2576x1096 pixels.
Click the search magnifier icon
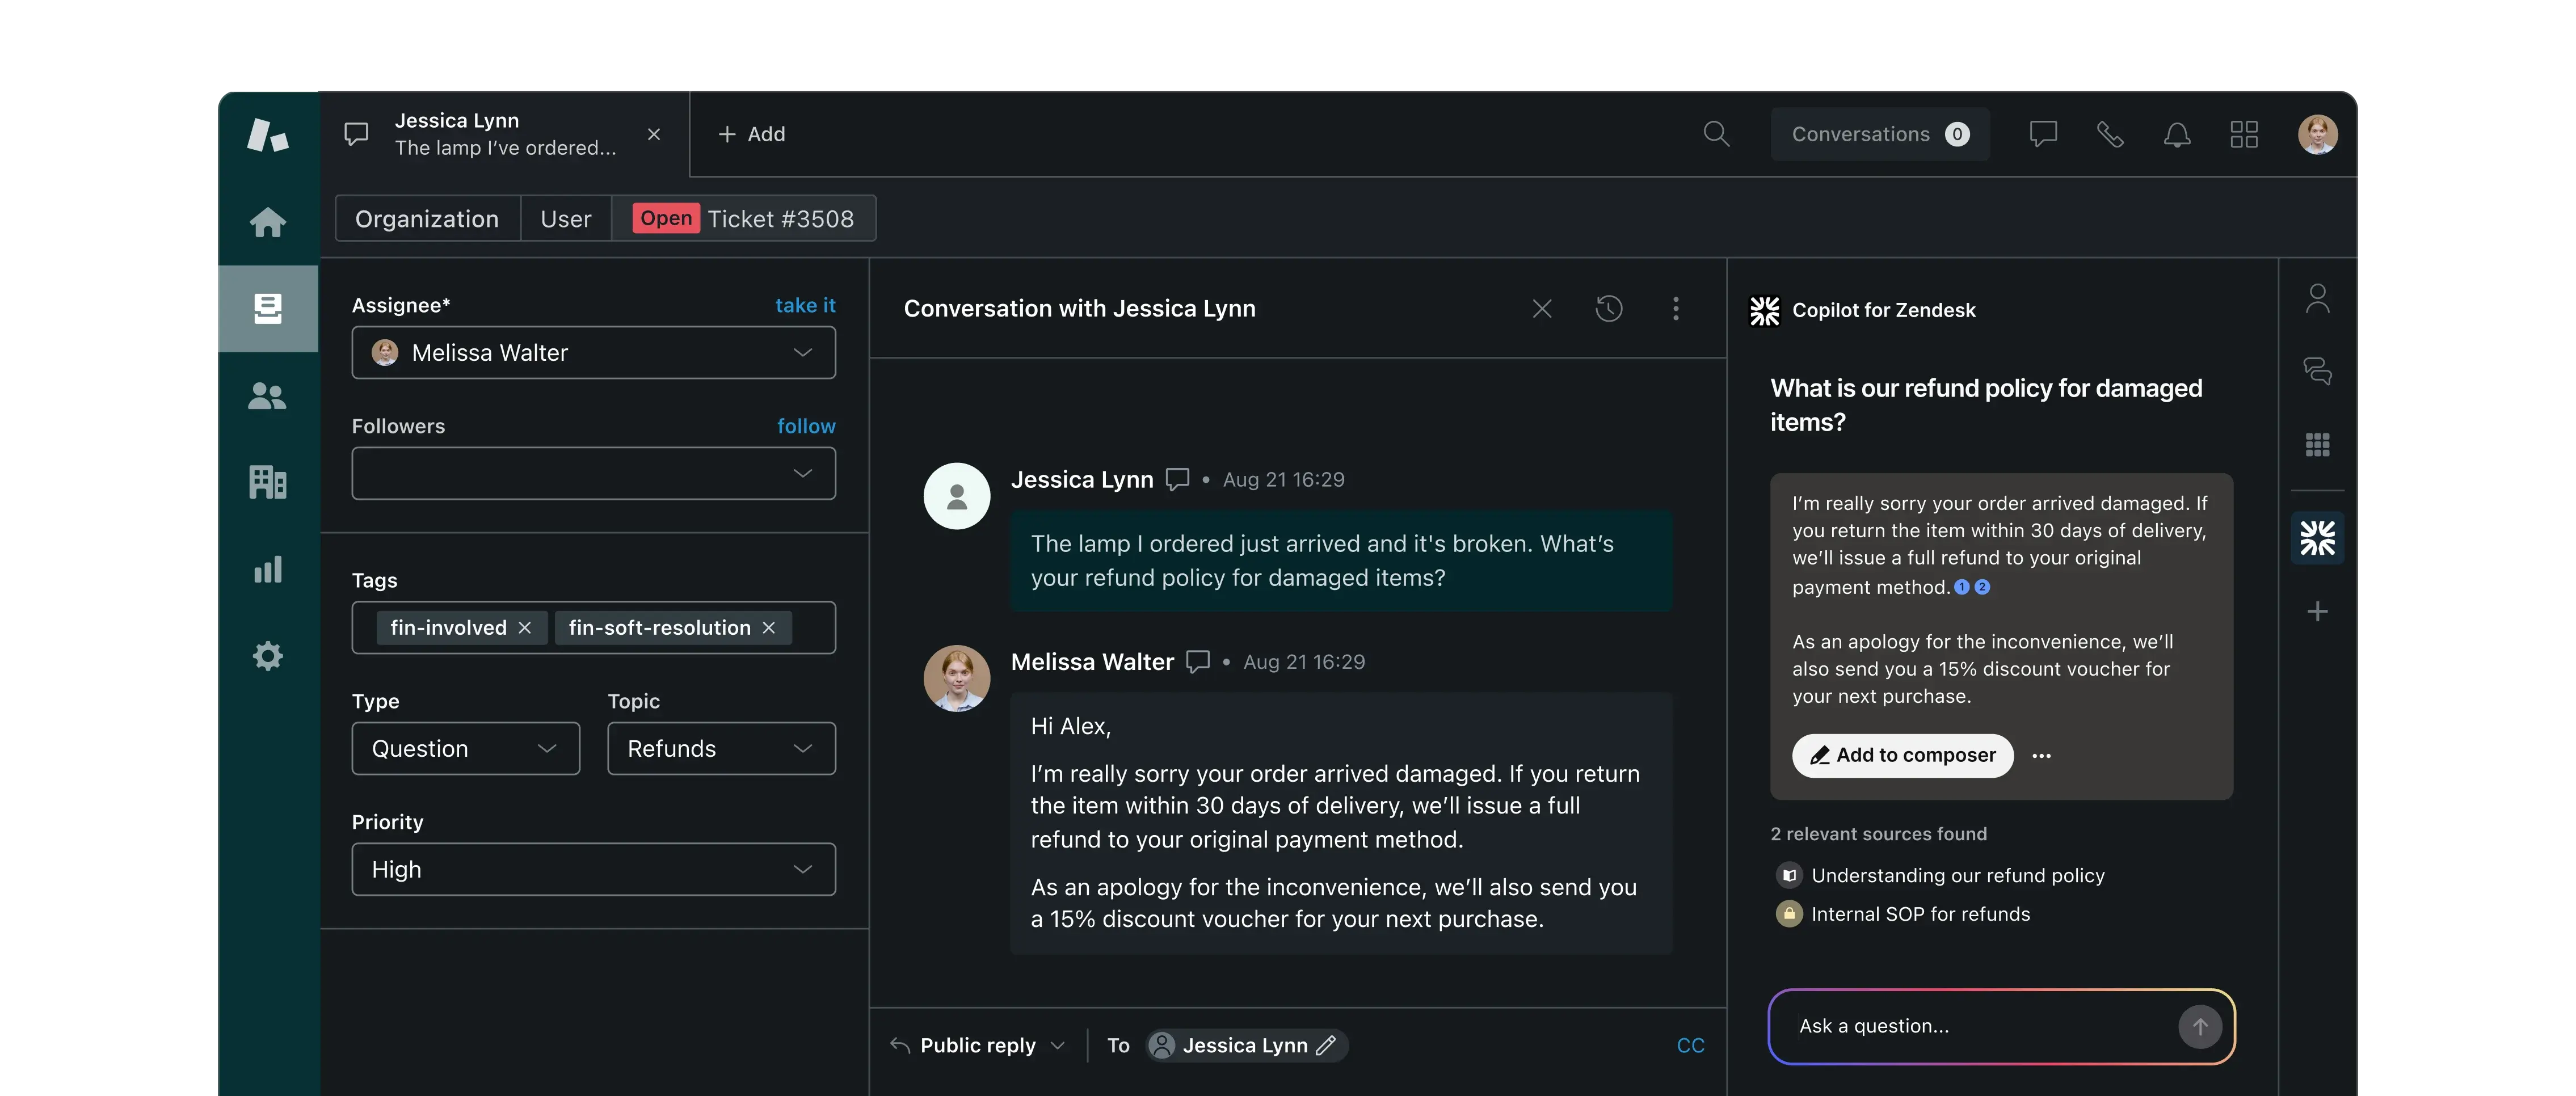point(1716,134)
